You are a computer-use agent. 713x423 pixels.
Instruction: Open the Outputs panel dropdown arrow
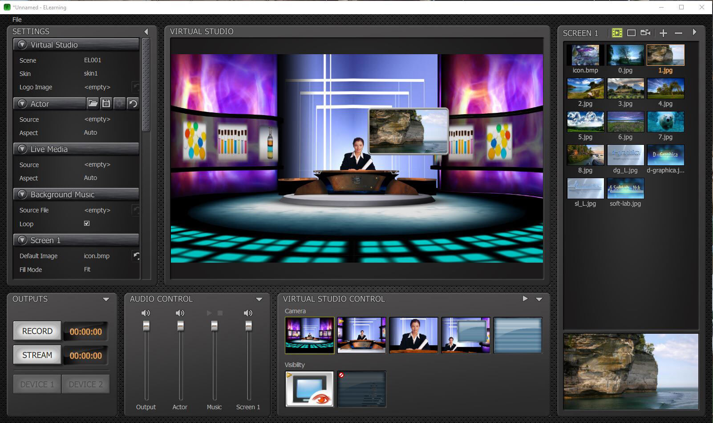106,299
